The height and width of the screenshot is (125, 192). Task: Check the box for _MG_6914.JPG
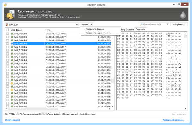7,73
